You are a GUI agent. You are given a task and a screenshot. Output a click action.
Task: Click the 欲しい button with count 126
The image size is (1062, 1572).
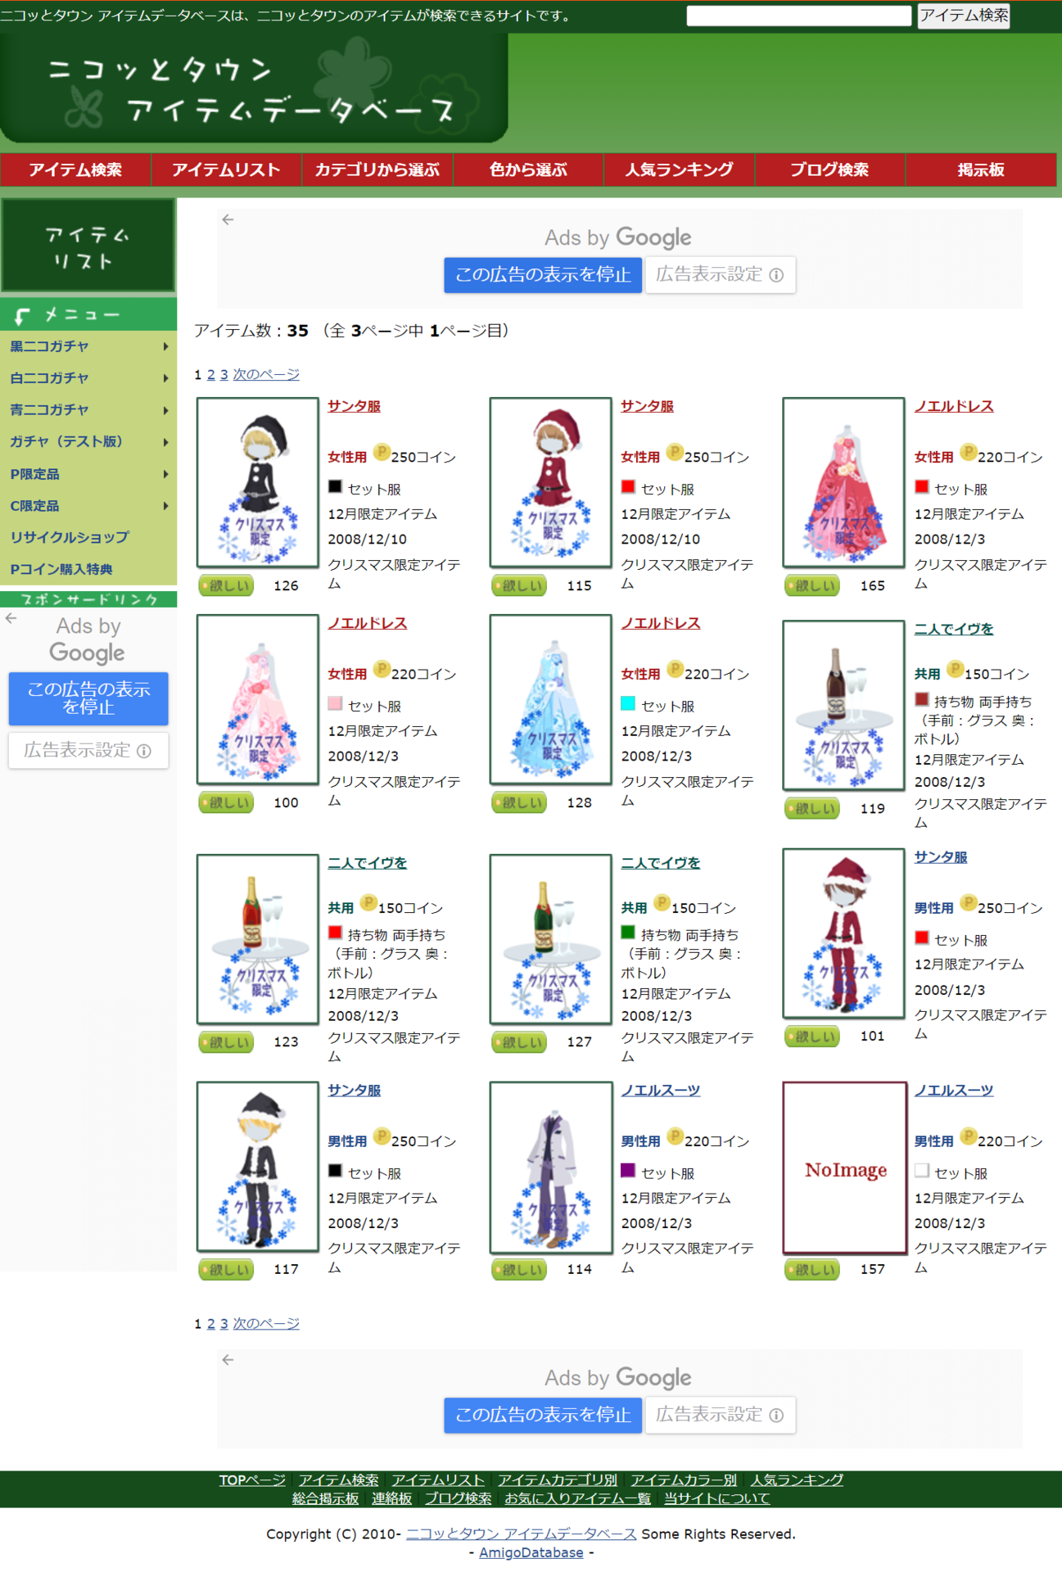click(227, 585)
